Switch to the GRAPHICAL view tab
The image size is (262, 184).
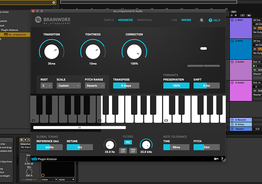[145, 20]
